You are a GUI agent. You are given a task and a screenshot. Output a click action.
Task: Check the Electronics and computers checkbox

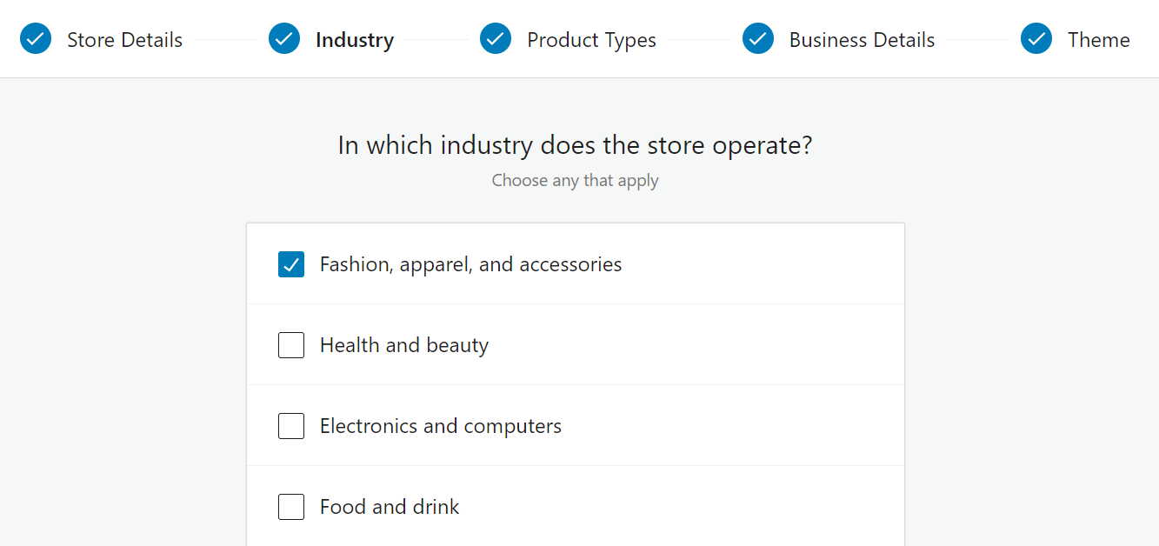click(x=291, y=425)
